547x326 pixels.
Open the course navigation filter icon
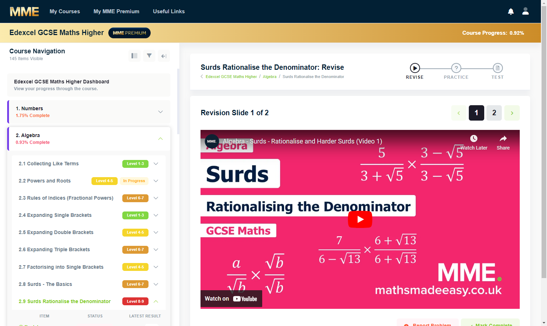(149, 56)
